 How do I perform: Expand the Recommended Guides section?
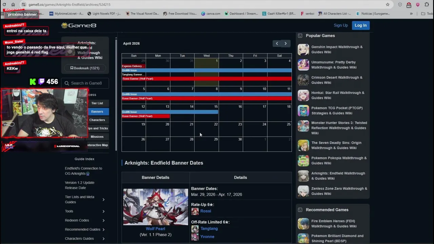103,230
